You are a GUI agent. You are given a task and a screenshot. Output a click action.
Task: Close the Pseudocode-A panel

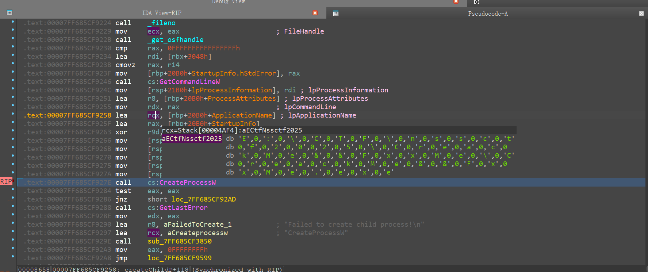pos(641,14)
